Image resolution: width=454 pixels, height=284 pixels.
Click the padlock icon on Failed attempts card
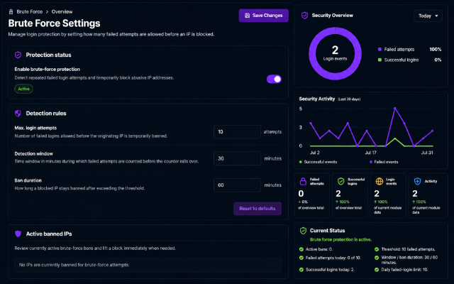303,182
